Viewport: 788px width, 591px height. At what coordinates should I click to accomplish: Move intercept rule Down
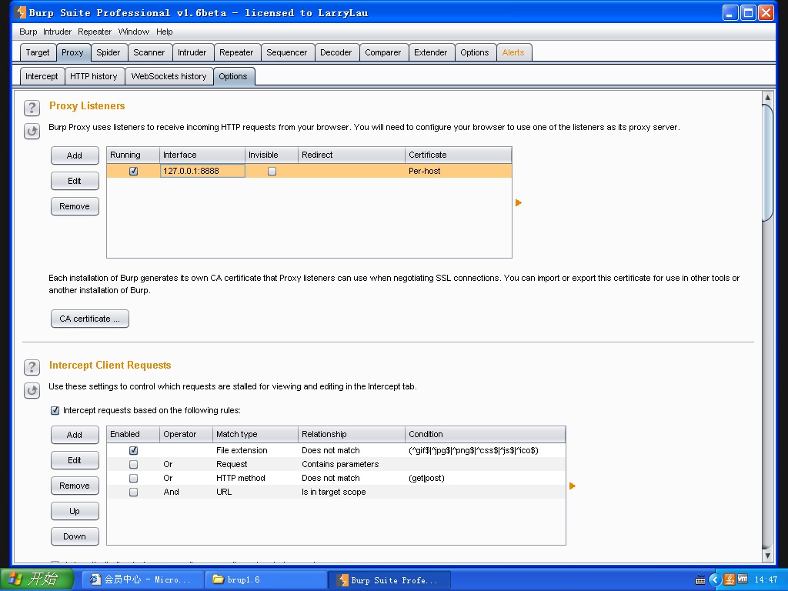click(75, 536)
